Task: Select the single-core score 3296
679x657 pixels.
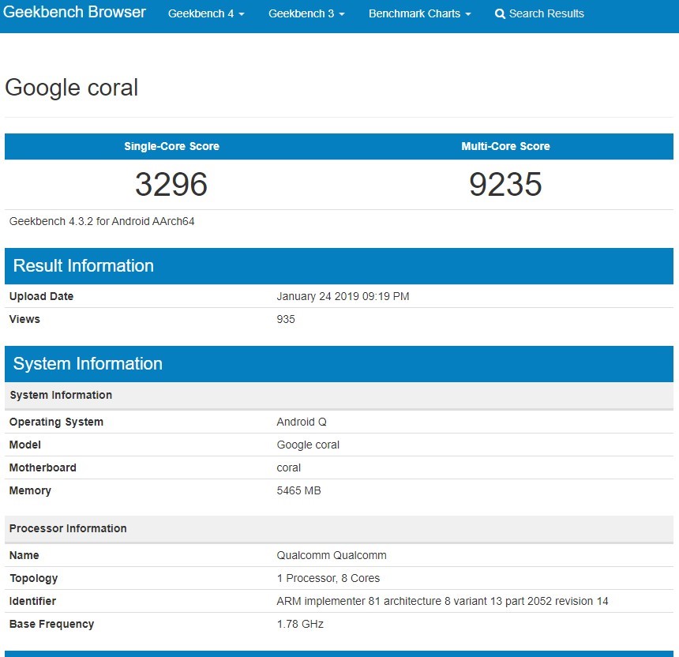Action: click(x=171, y=185)
